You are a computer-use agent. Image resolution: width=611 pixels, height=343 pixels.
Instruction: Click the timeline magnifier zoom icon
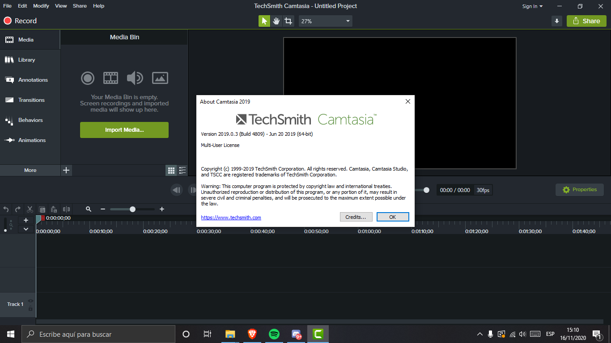tap(89, 209)
